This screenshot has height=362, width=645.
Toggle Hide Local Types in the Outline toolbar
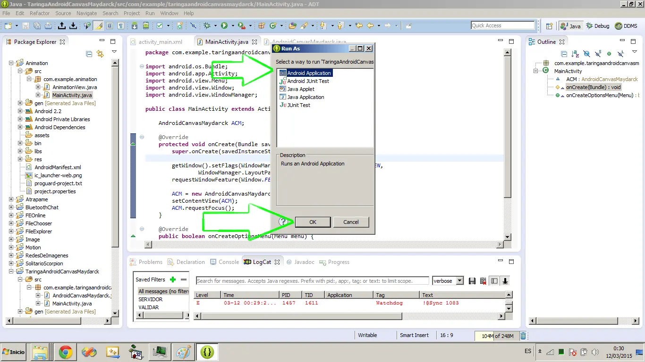coord(620,54)
